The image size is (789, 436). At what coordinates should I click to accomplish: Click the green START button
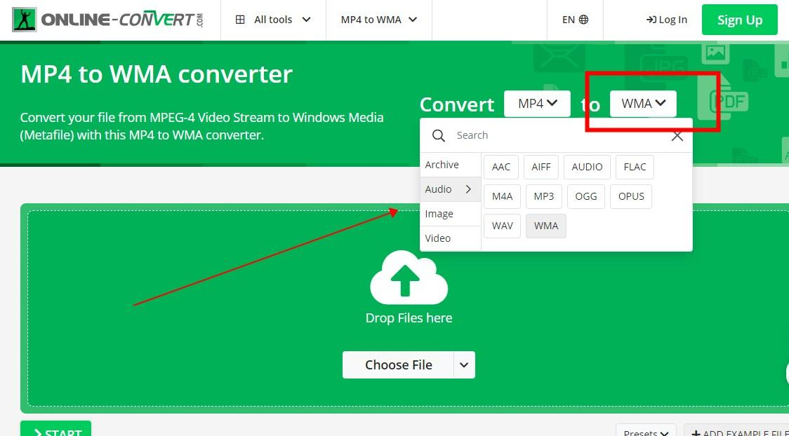pyautogui.click(x=56, y=430)
